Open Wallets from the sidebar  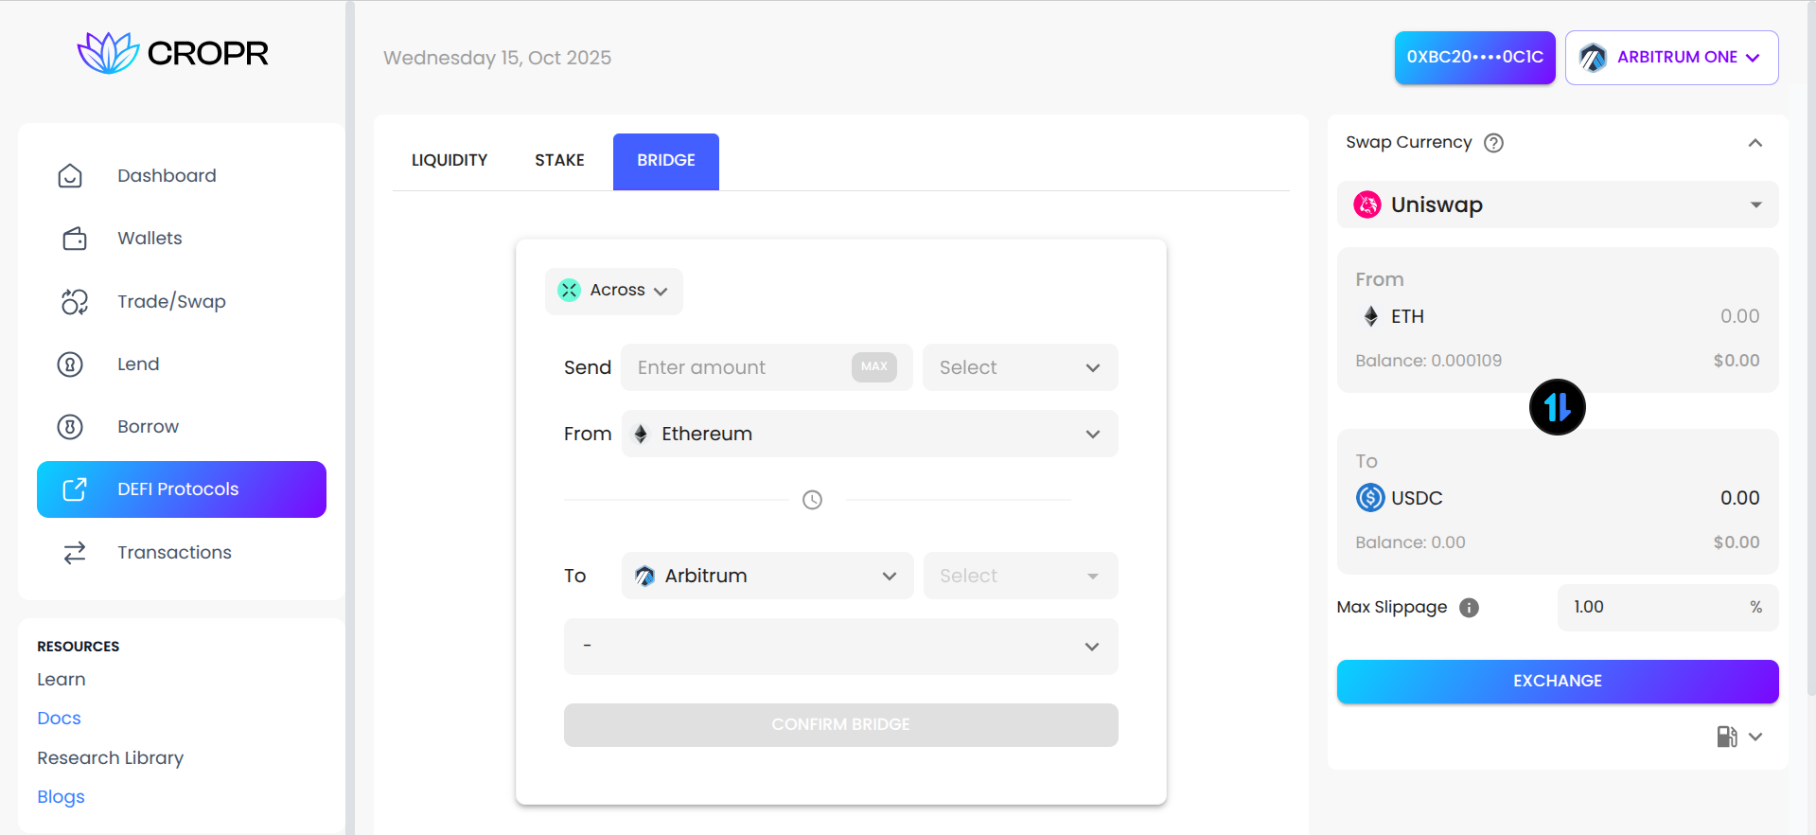coord(150,239)
